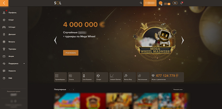Open the Live Казино category tile

(88, 77)
